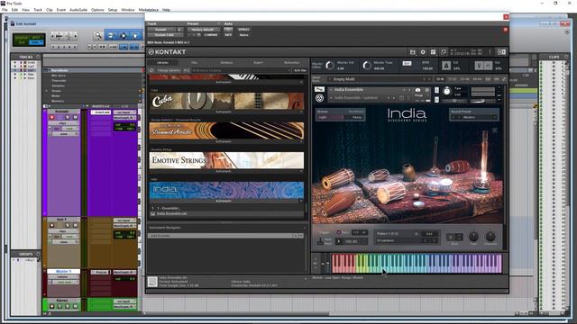This screenshot has width=577, height=324.
Task: Click the Kontakt metronome icon
Action: click(x=446, y=66)
